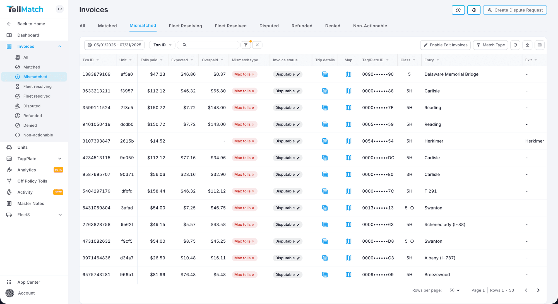Open Entry column header dropdown

(x=438, y=60)
